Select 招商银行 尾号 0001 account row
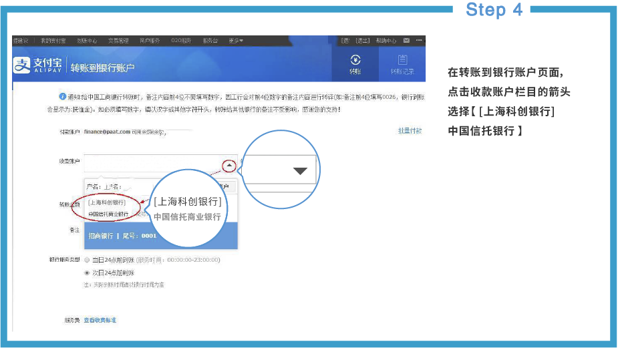Screen dimensions: 618x348 [x=161, y=236]
